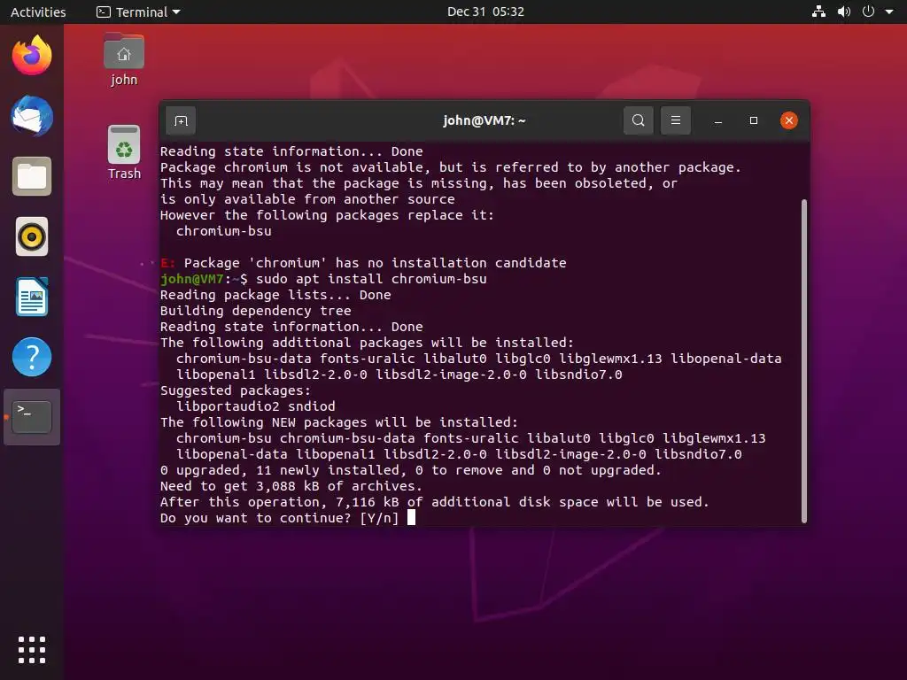Screen dimensions: 907x680
Task: Click 'However the following packages replace it:' line
Action: tap(328, 215)
